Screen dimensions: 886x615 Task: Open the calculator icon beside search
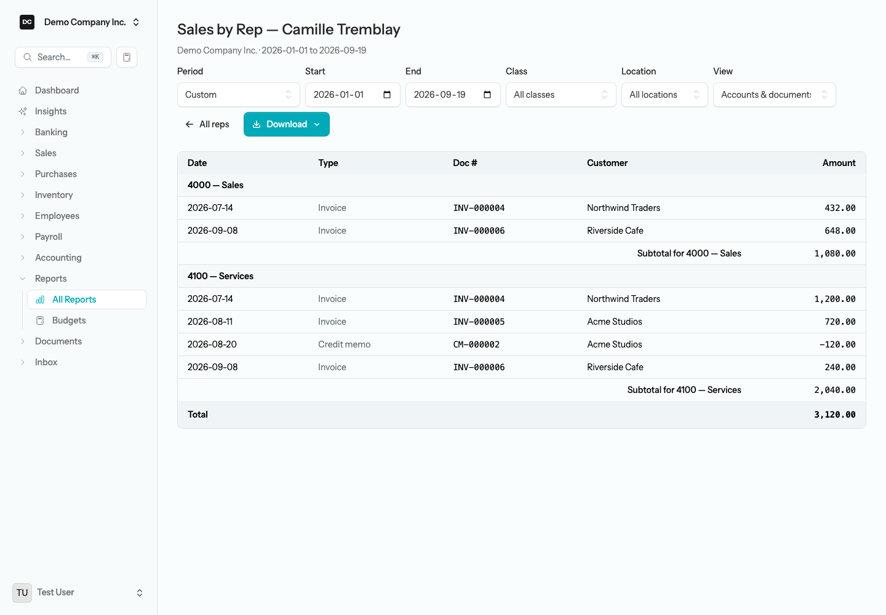(x=127, y=57)
